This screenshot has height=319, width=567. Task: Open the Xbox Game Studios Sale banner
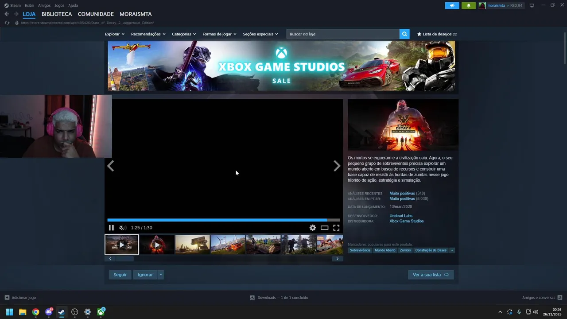click(x=281, y=66)
